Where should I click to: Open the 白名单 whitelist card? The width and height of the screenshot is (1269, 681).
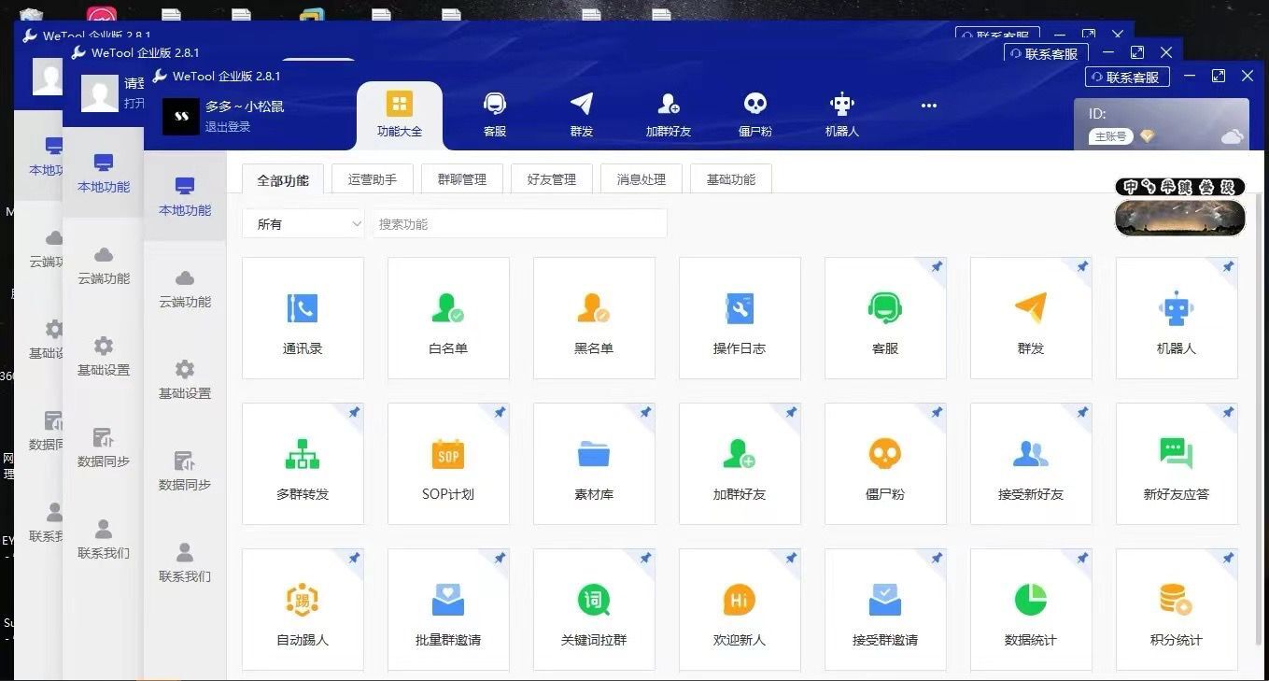pyautogui.click(x=448, y=318)
